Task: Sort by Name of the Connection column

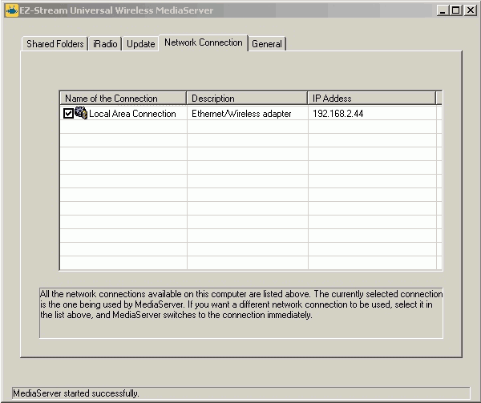Action: (123, 99)
